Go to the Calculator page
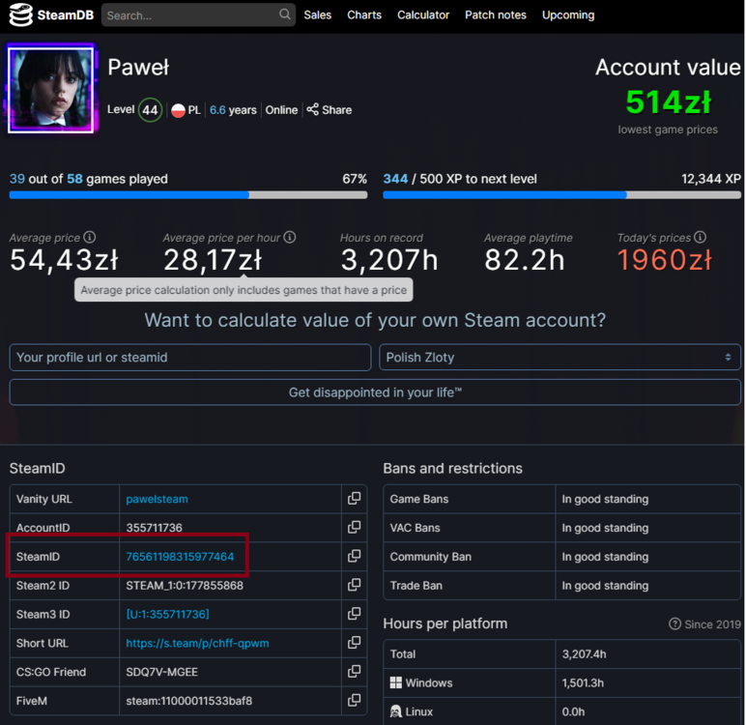This screenshot has height=725, width=746. (x=423, y=14)
